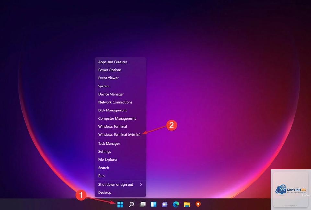Select File Explorer menu entry

pos(121,159)
